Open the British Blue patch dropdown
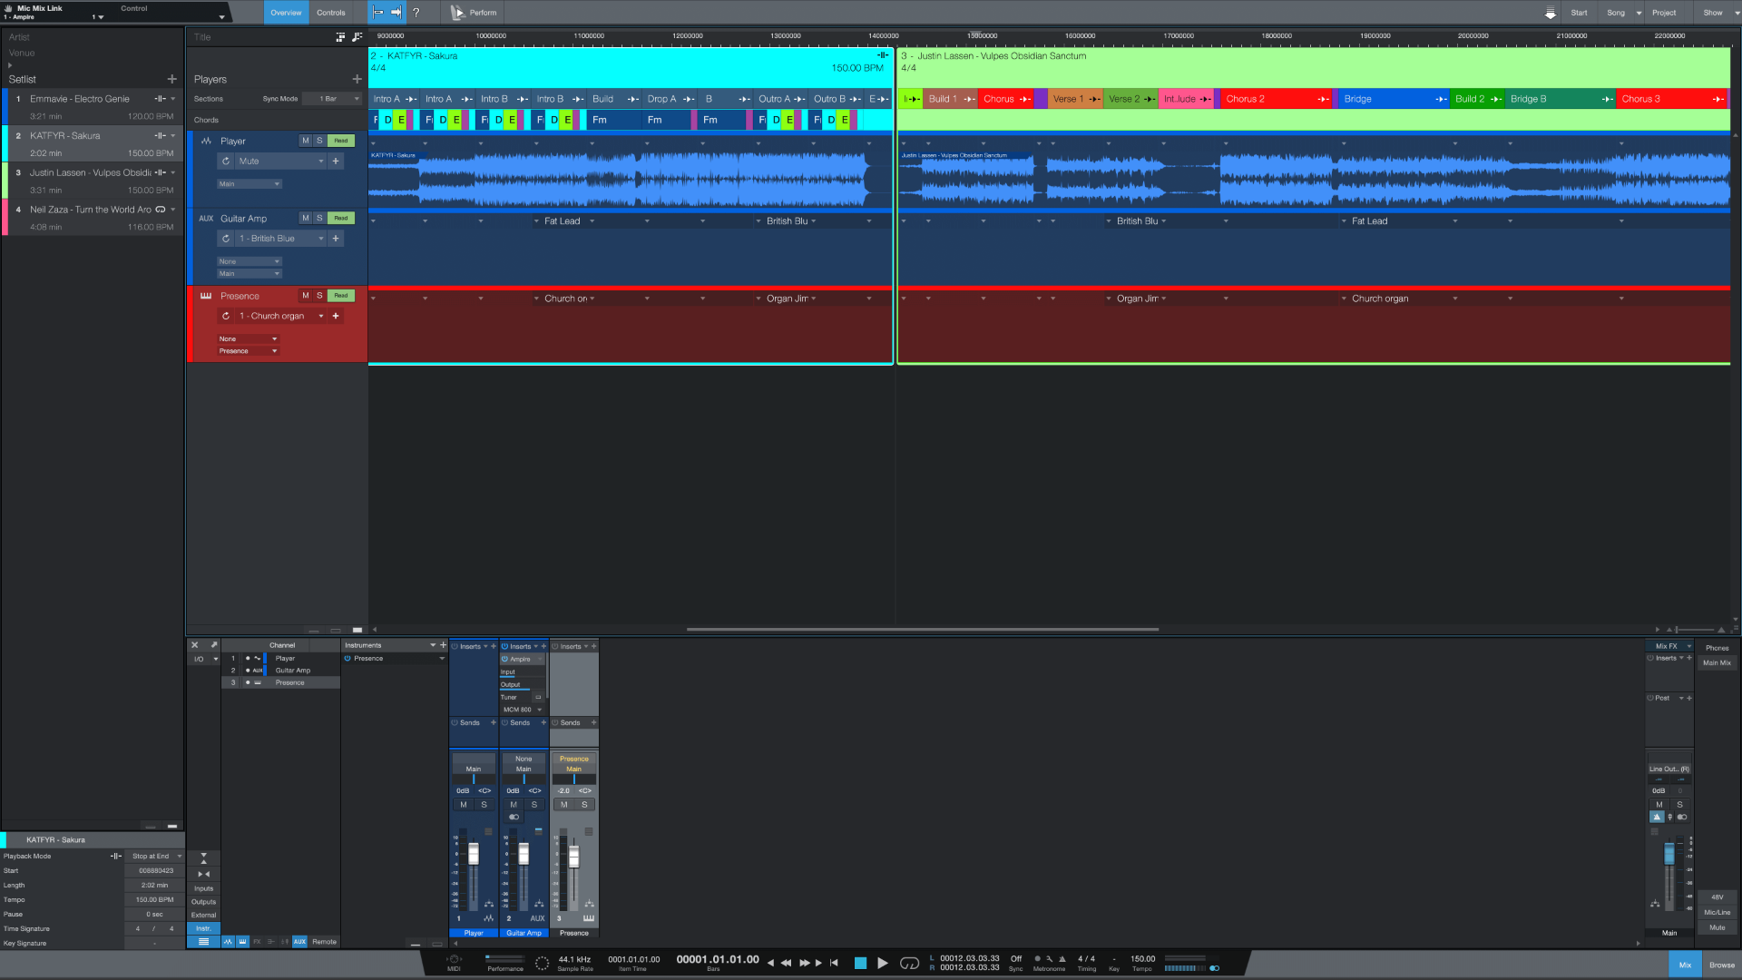The image size is (1742, 980). (x=320, y=239)
